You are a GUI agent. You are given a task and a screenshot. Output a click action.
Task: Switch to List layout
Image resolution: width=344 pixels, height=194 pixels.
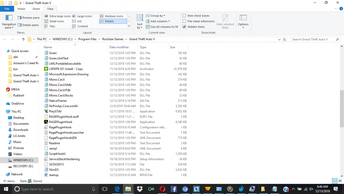77,21
